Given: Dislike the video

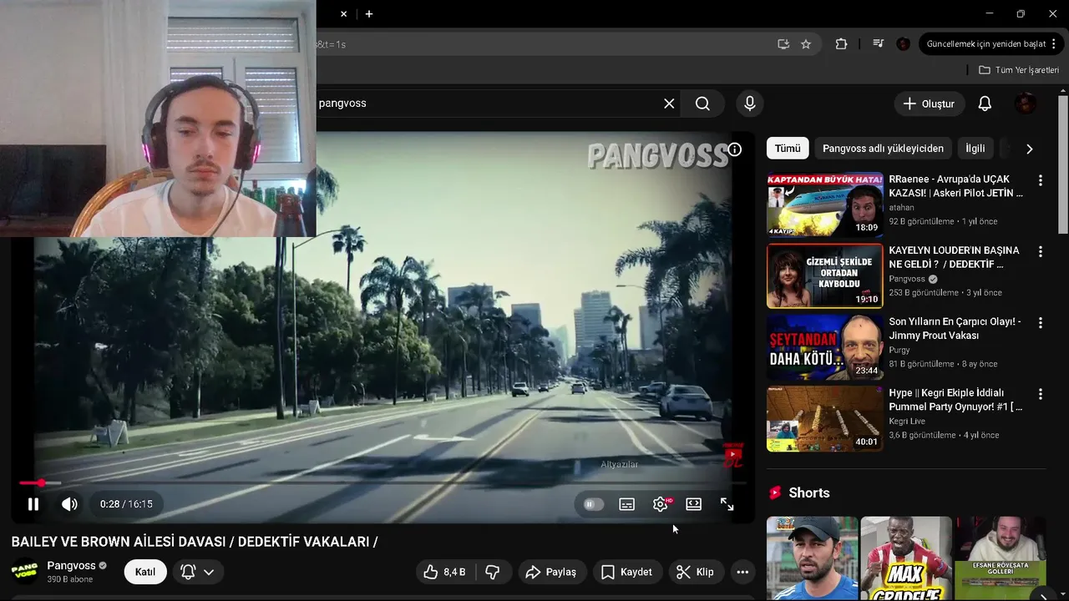Looking at the screenshot, I should click(x=493, y=572).
